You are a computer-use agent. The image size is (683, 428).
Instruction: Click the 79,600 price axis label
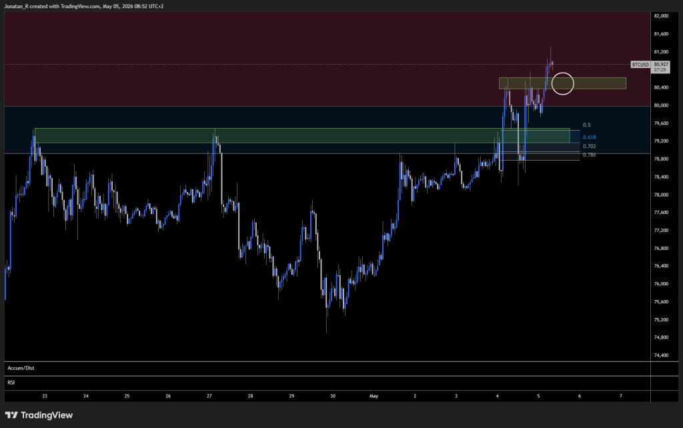pyautogui.click(x=661, y=123)
